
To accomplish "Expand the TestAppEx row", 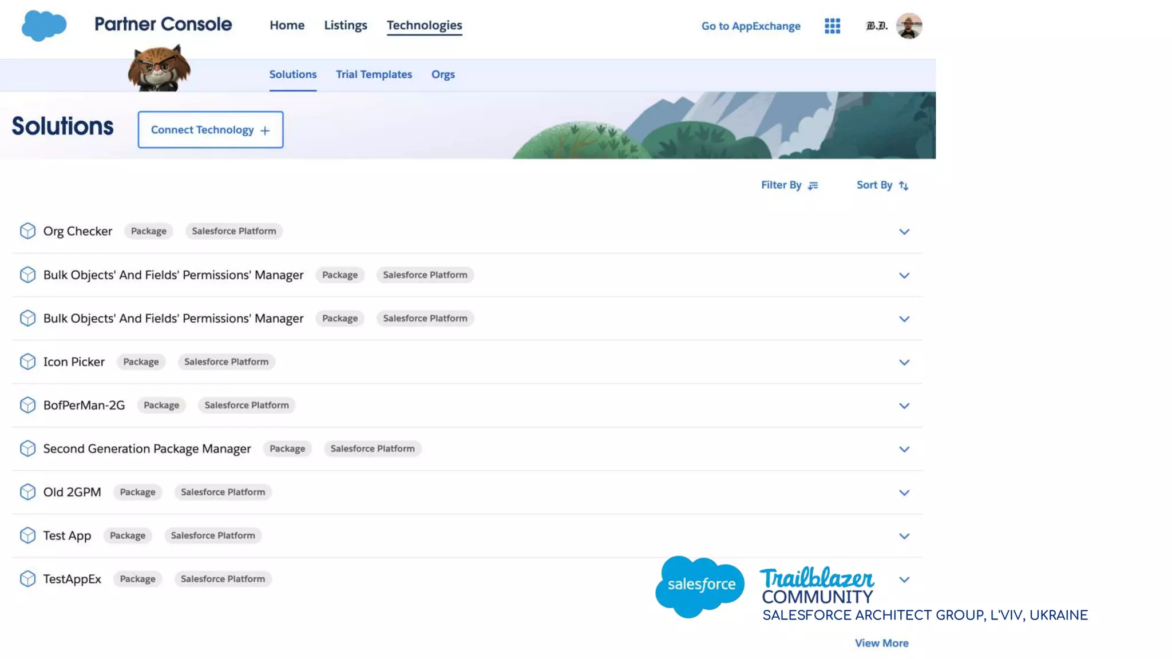I will [904, 579].
